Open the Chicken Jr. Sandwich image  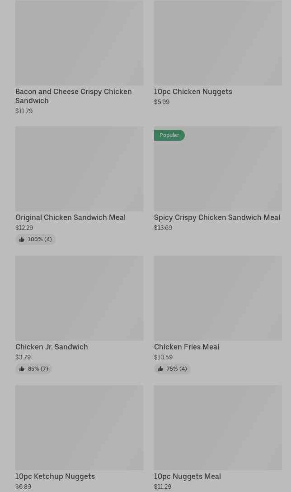coord(79,298)
